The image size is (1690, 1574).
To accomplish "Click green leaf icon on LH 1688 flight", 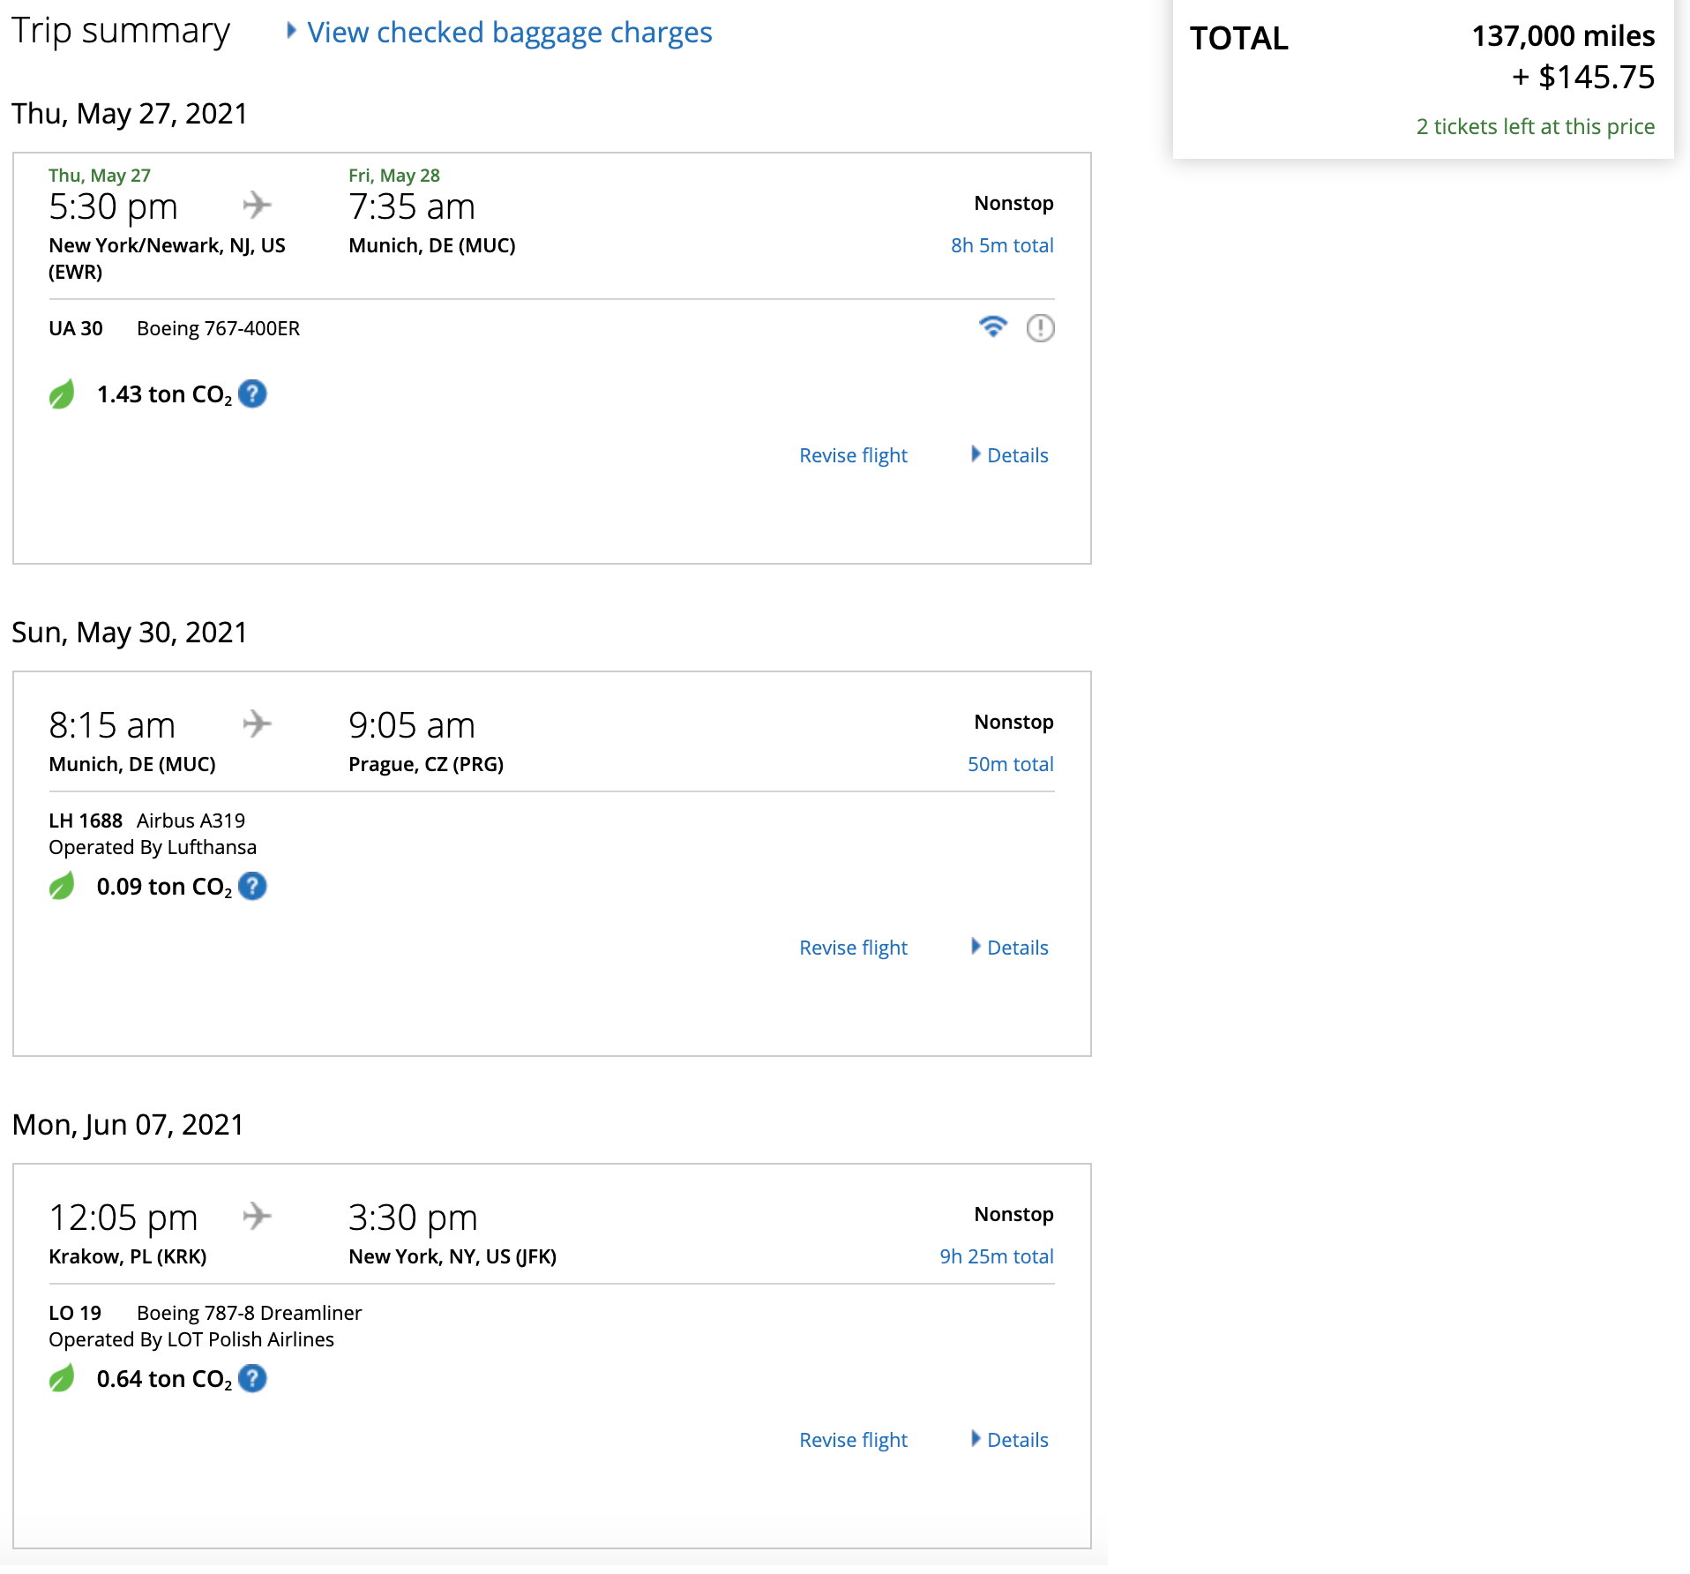I will coord(62,887).
